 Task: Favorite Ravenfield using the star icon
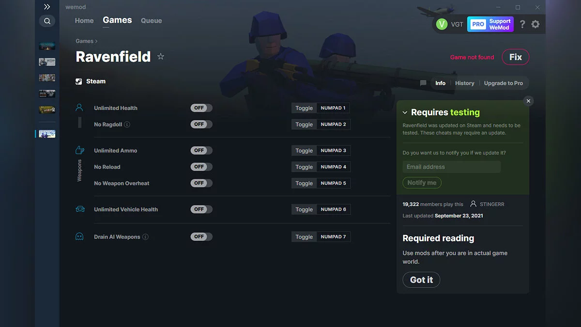tap(161, 57)
